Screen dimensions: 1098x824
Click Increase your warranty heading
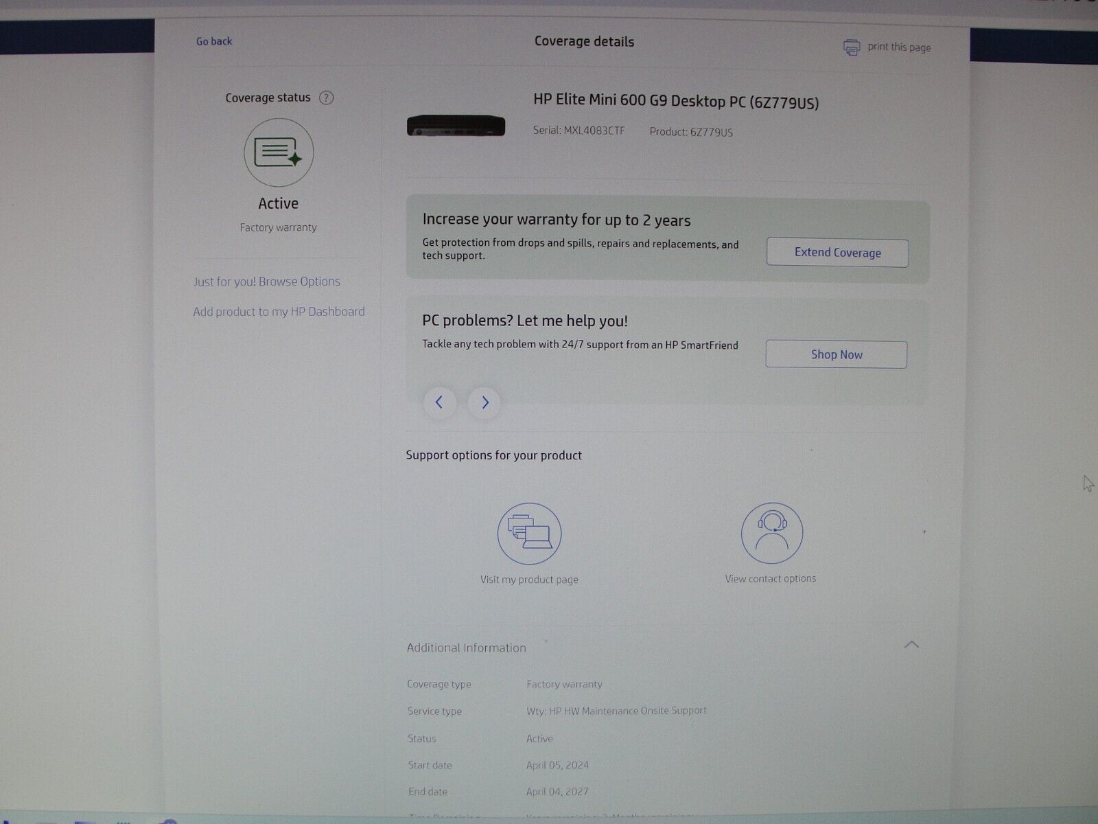click(x=557, y=220)
